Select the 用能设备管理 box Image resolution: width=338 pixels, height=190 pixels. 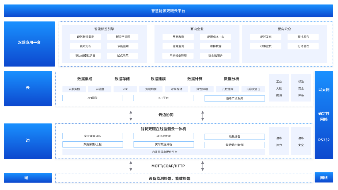[x=178, y=56]
